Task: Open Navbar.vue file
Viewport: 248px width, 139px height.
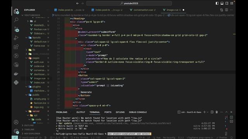Action: point(40,29)
